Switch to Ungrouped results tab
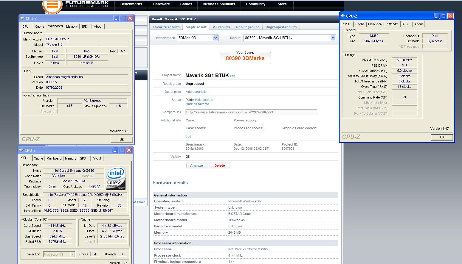This screenshot has width=462, height=264. pos(281,27)
